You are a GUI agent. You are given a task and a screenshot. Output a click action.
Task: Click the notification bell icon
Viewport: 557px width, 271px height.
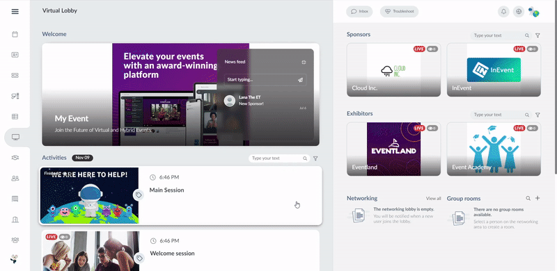(x=503, y=12)
